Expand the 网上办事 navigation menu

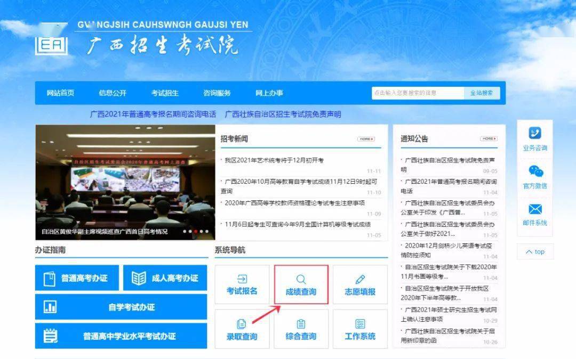tap(269, 93)
